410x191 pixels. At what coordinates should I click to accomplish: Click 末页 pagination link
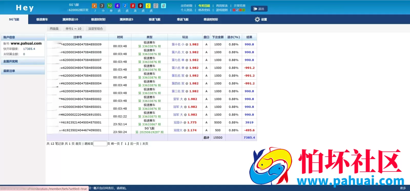145,144
